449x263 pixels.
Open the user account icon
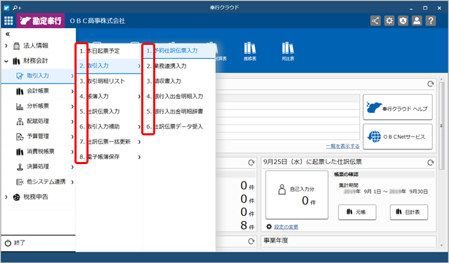pos(417,20)
